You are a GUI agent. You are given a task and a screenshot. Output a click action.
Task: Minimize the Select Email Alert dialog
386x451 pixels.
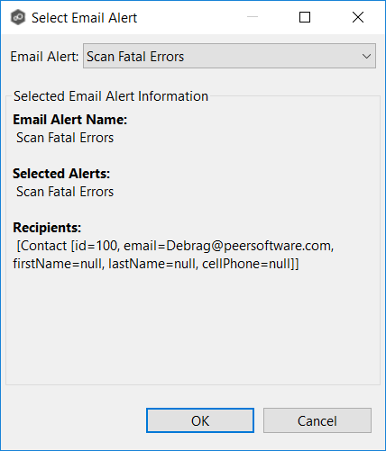[x=253, y=17]
